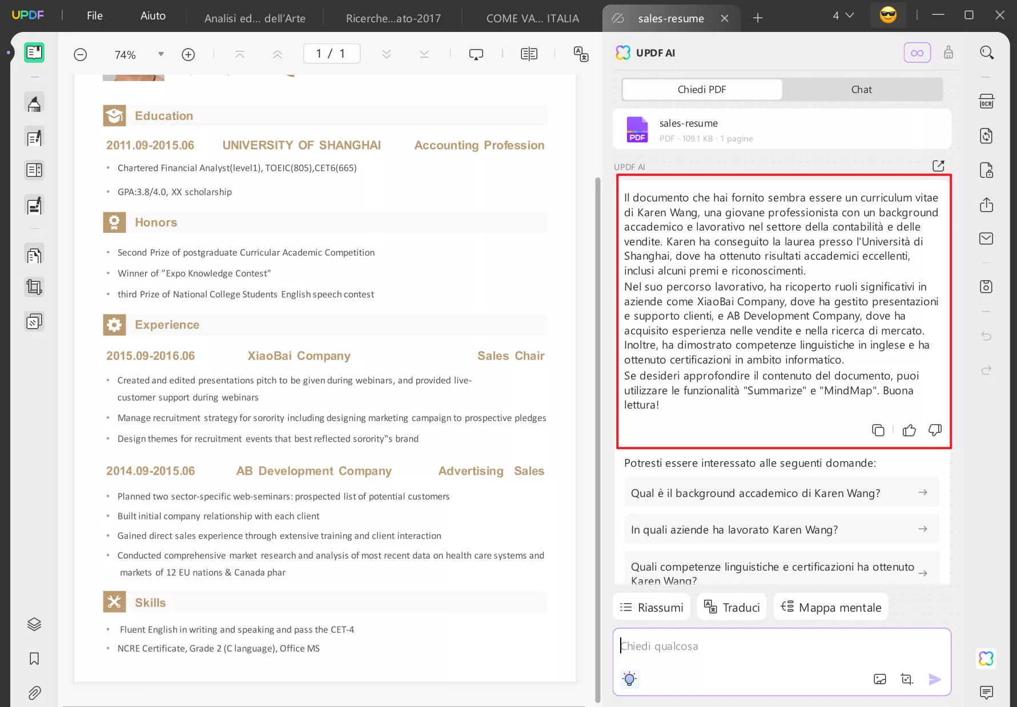Open the OCR tool in right sidebar
This screenshot has height=707, width=1017.
pyautogui.click(x=986, y=101)
